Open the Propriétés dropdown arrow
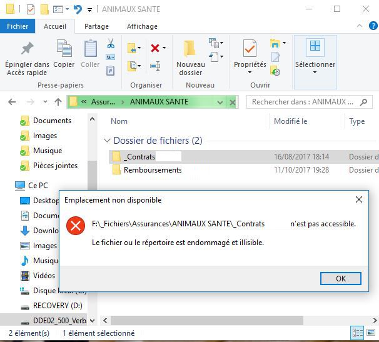The image size is (379, 342). tap(250, 72)
